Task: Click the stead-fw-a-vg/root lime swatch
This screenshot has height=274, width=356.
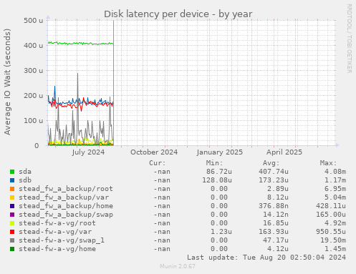Action: [12, 223]
